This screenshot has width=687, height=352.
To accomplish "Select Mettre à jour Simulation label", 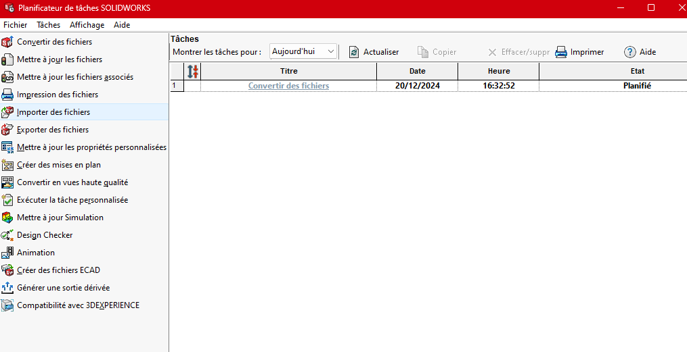I will 60,218.
